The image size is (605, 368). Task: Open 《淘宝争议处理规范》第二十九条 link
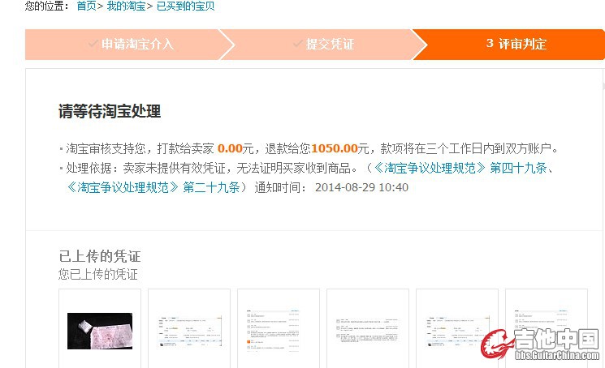(153, 187)
